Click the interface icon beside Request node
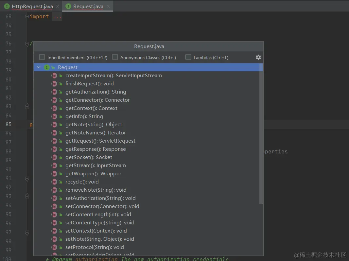 point(46,67)
